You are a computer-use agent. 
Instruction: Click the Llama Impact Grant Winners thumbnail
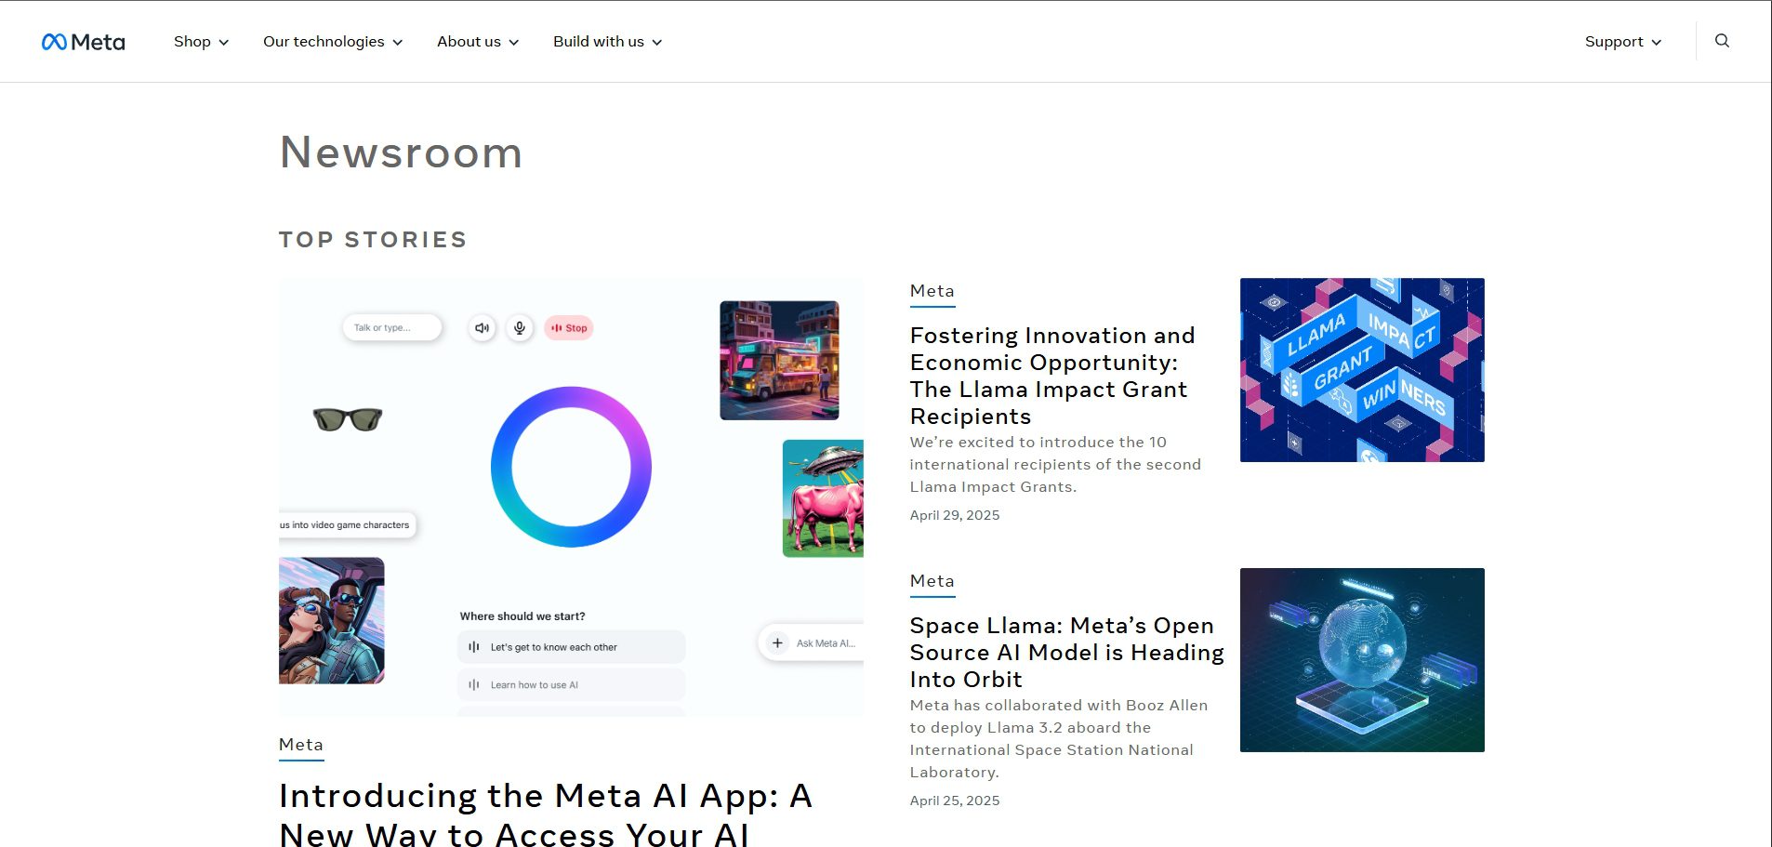pyautogui.click(x=1362, y=370)
